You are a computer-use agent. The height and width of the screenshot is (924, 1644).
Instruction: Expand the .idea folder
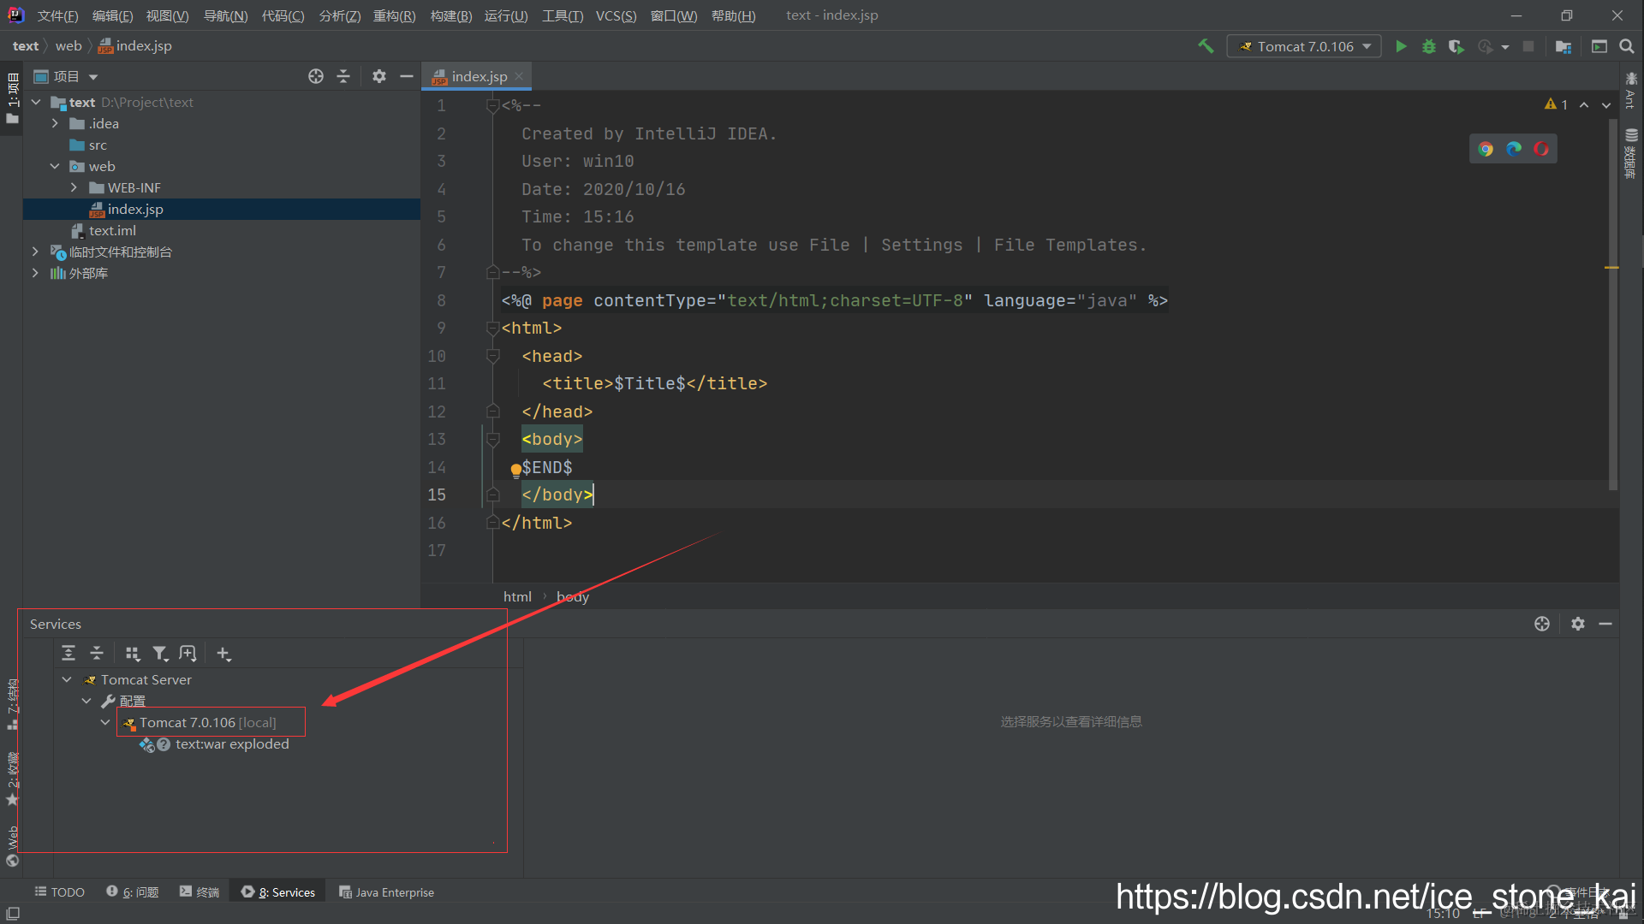[55, 123]
